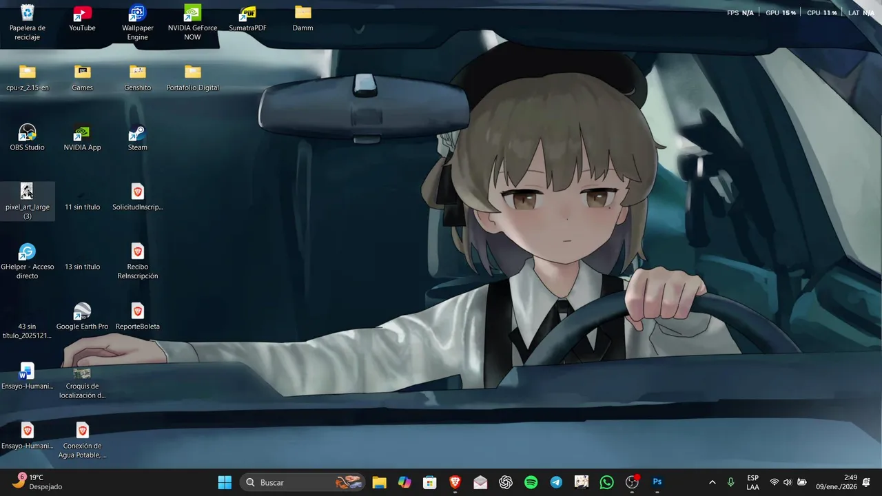Select the Google Earth Pro shortcut
This screenshot has height=496, width=882.
[x=82, y=317]
